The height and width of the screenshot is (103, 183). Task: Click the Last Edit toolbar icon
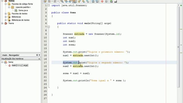click(45, 1)
